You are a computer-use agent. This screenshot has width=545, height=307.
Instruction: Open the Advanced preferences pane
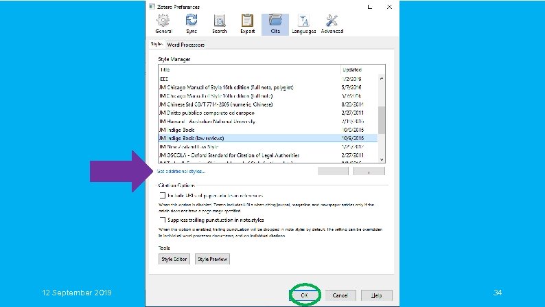(x=332, y=24)
